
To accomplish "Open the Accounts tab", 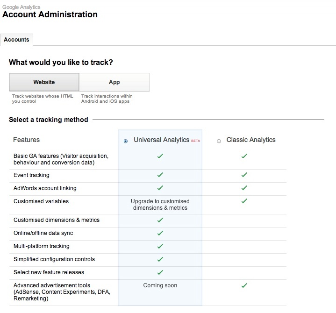I will pos(16,40).
